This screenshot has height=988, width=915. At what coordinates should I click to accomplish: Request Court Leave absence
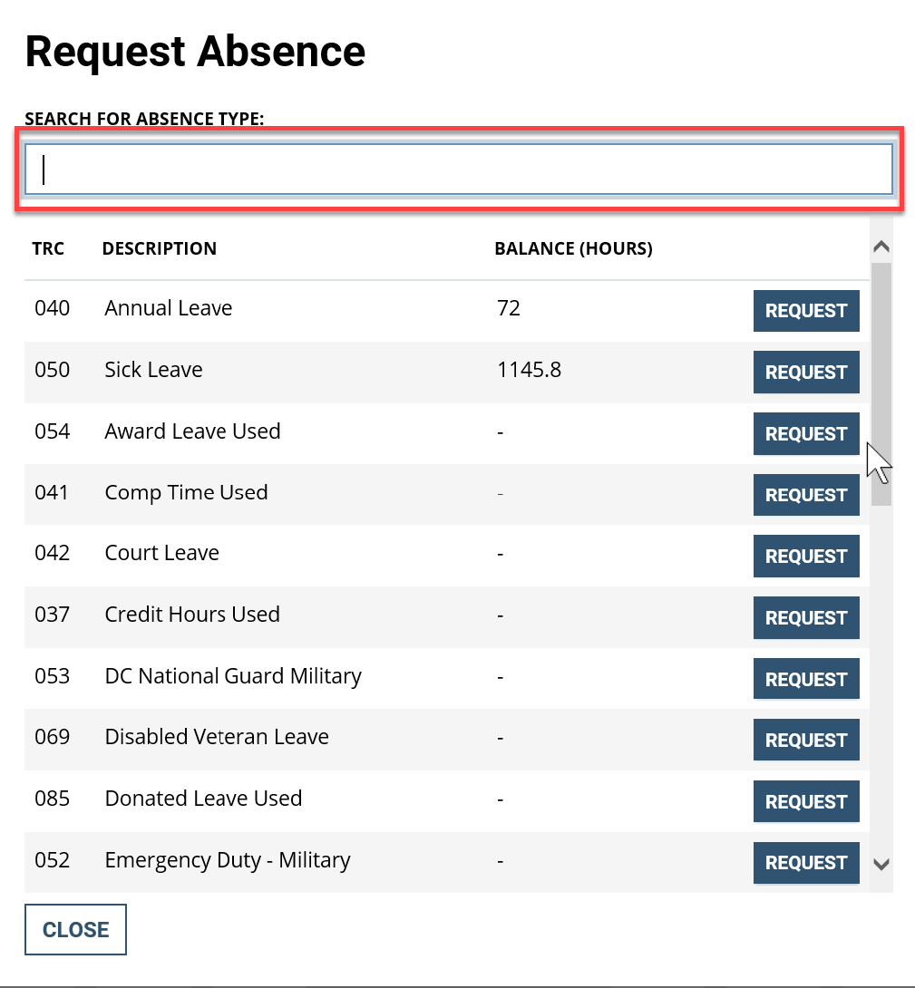pos(805,556)
